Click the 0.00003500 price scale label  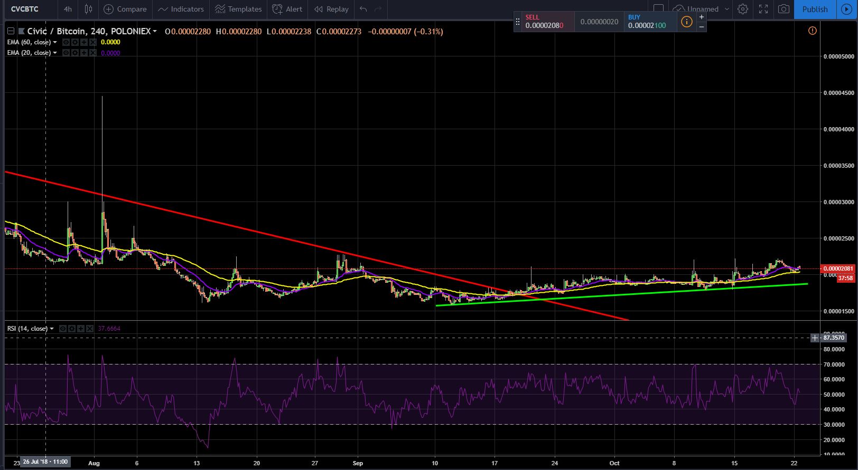click(x=839, y=166)
